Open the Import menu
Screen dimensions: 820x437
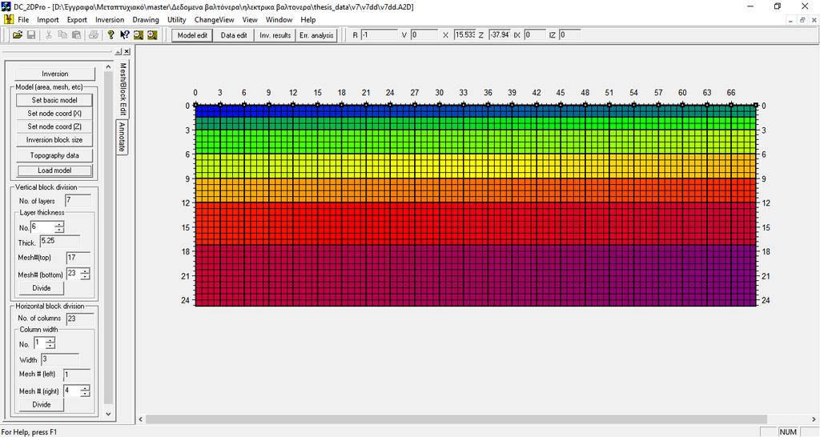[47, 19]
